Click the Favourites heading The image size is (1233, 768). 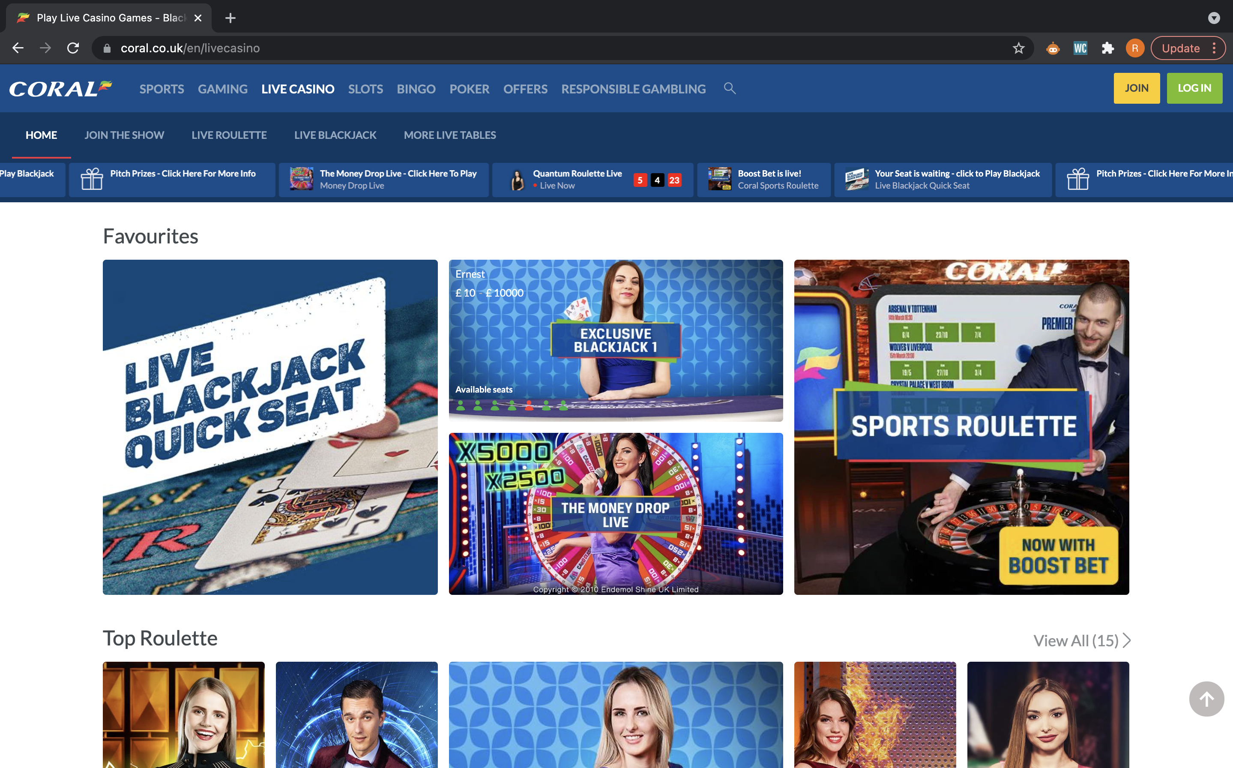click(x=151, y=236)
